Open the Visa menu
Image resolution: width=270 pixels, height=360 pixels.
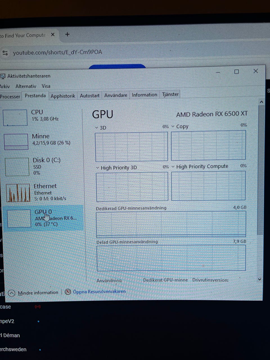click(46, 86)
